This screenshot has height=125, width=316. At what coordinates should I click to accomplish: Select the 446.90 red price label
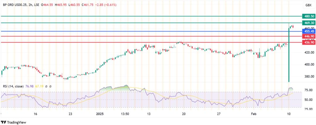pos(309,36)
